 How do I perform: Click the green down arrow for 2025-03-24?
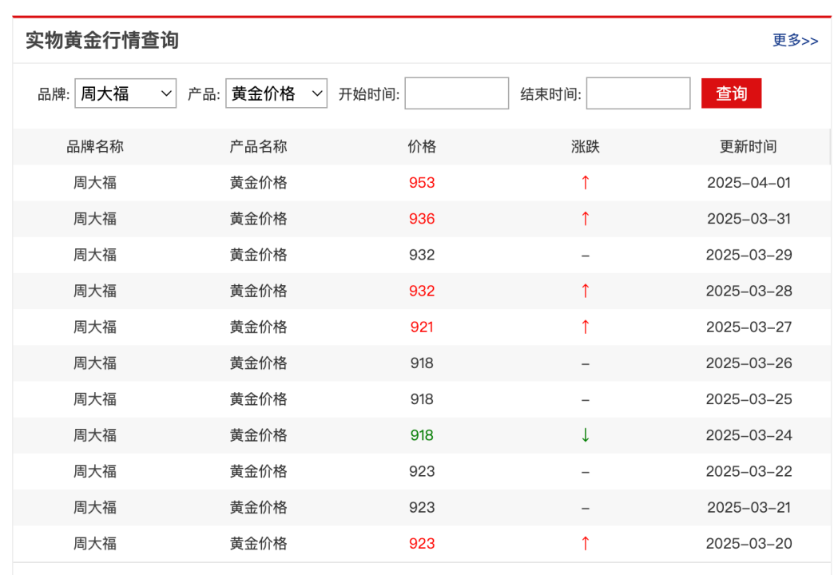pyautogui.click(x=585, y=435)
